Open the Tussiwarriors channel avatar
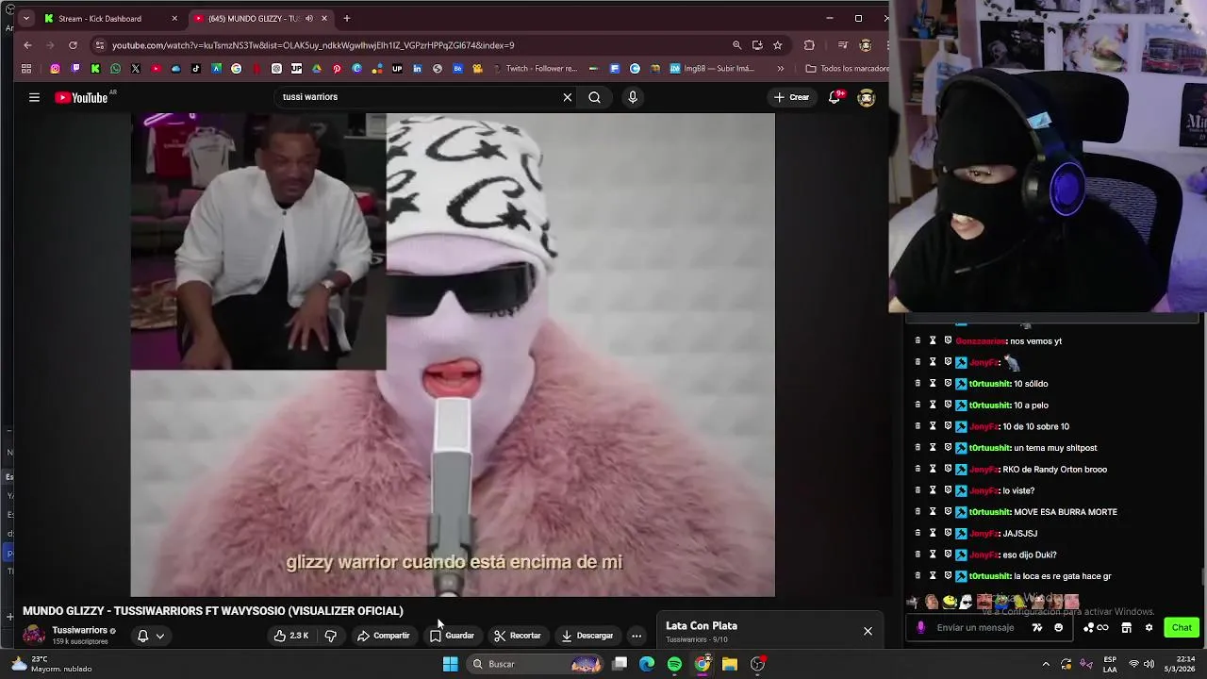Image resolution: width=1207 pixels, height=679 pixels. [34, 636]
